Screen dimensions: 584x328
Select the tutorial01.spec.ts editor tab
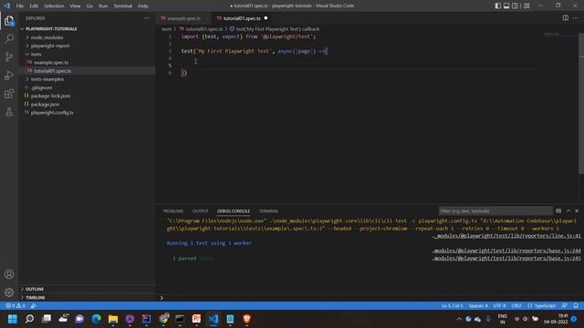241,18
